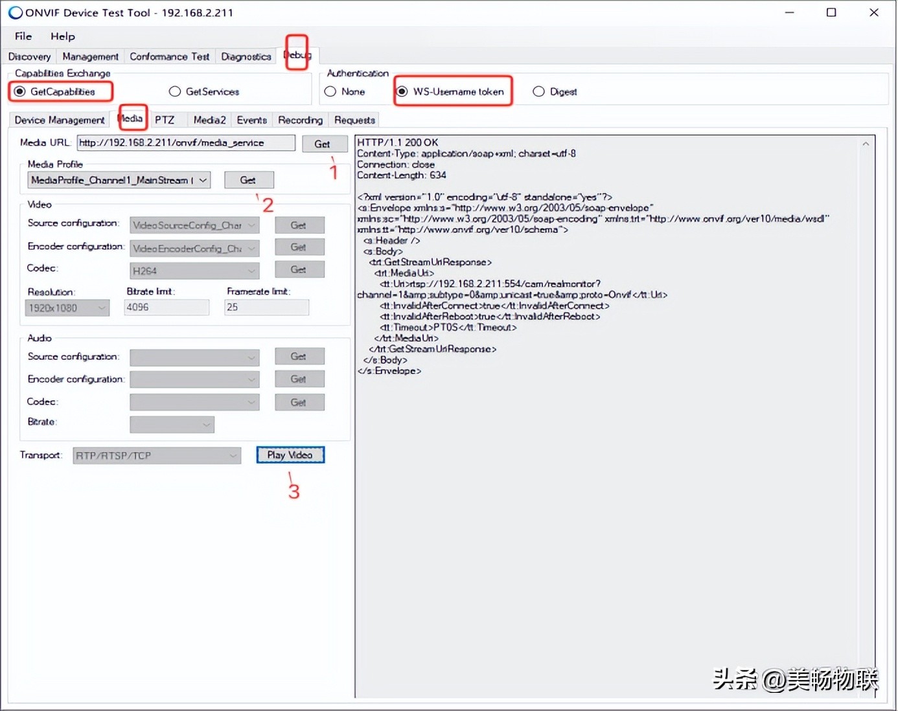The height and width of the screenshot is (711, 898).
Task: Expand the Media Profile dropdown
Action: pyautogui.click(x=119, y=180)
